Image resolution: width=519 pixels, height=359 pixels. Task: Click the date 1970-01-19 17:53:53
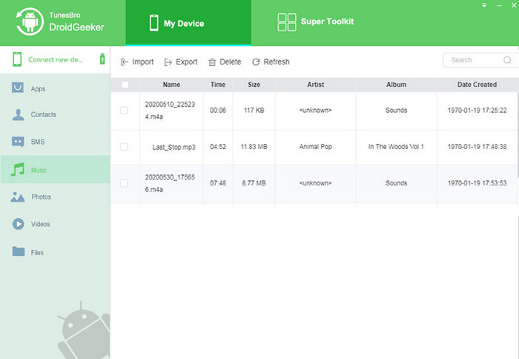click(x=477, y=183)
